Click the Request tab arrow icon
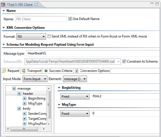Image resolution: width=161 pixels, height=137 pixels. [x=4, y=71]
